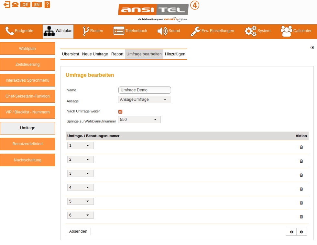Go to previous page with rewind arrows

(x=291, y=232)
